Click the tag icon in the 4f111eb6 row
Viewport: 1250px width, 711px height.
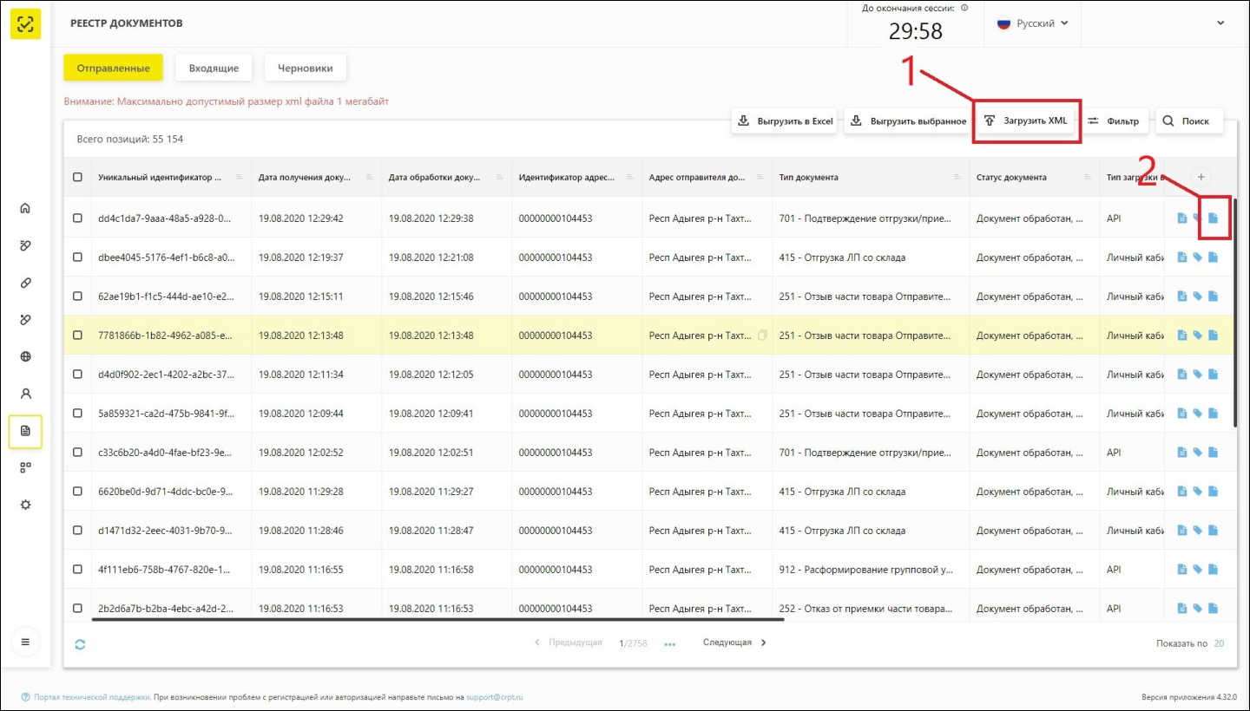pos(1197,569)
